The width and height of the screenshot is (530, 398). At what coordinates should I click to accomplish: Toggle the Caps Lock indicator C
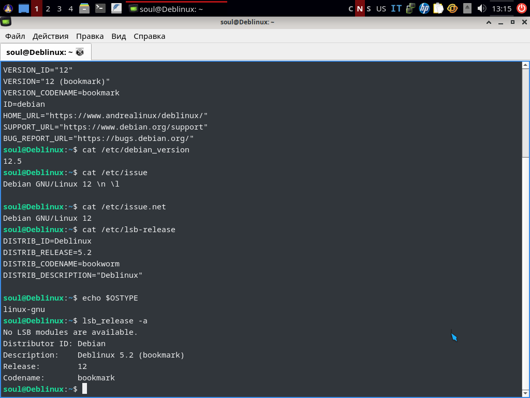coord(351,9)
